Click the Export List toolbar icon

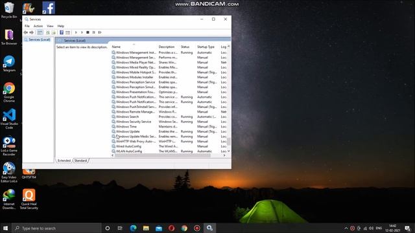pos(53,32)
